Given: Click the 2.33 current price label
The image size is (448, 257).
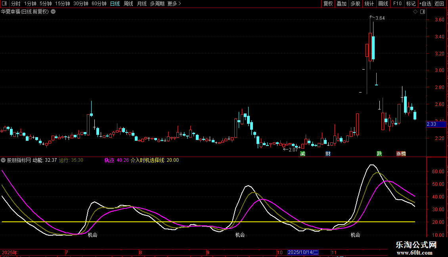Looking at the screenshot, I should pyautogui.click(x=432, y=124).
